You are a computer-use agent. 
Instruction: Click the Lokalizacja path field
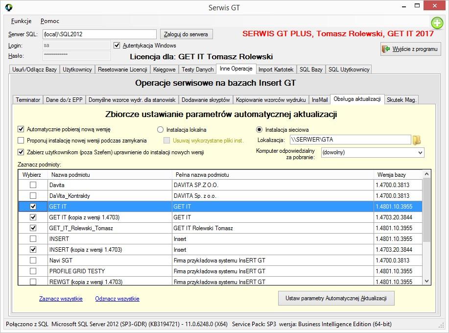coord(351,140)
